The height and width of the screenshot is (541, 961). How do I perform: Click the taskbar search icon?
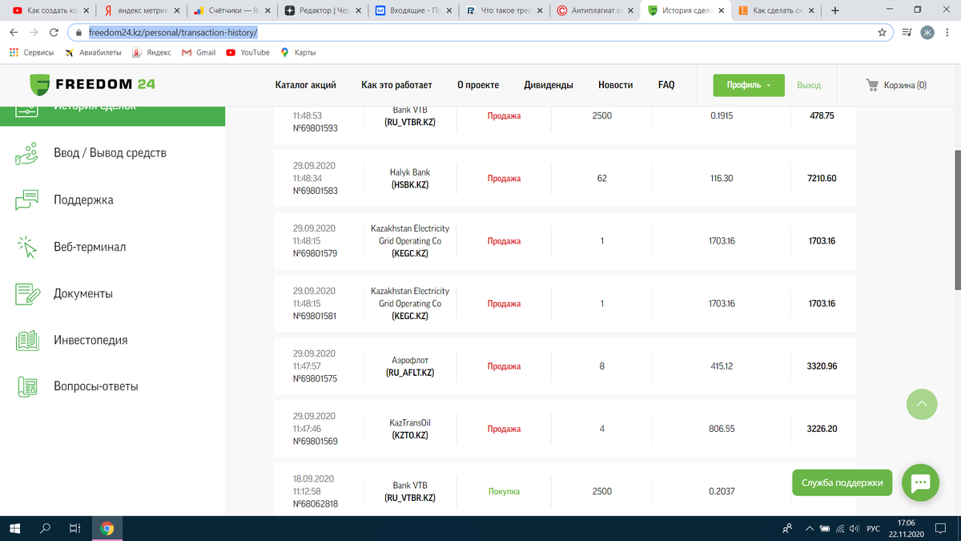(45, 528)
